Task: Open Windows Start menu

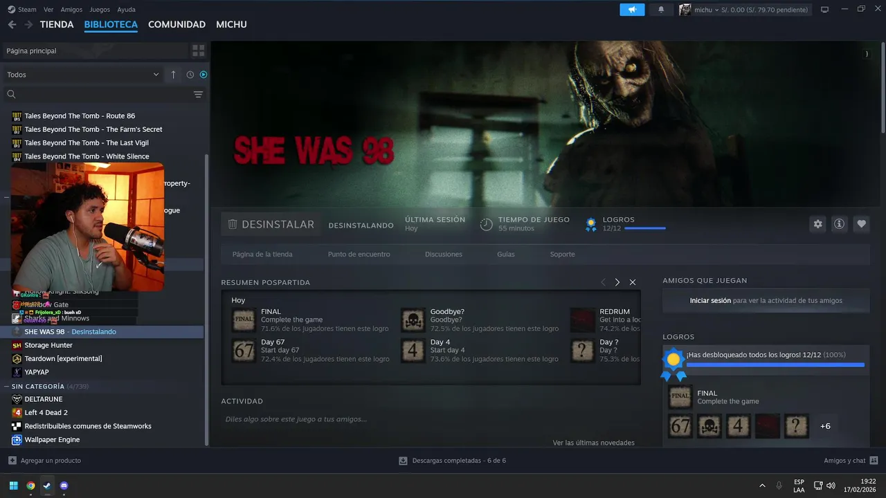Action: (x=13, y=486)
